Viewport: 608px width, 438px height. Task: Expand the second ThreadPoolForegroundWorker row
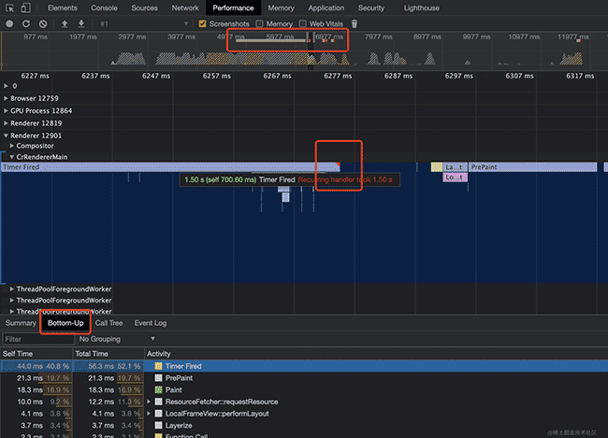coord(12,300)
